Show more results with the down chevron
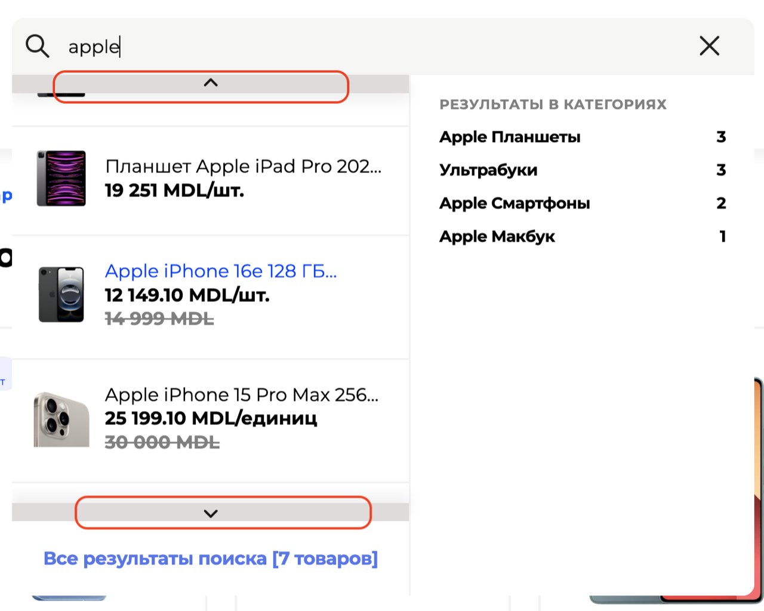 pyautogui.click(x=211, y=513)
